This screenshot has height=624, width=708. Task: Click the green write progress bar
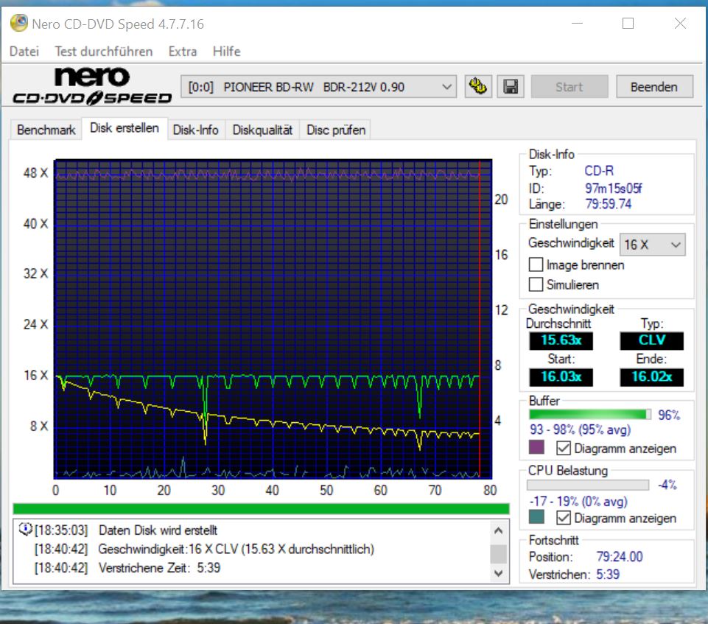[x=261, y=509]
